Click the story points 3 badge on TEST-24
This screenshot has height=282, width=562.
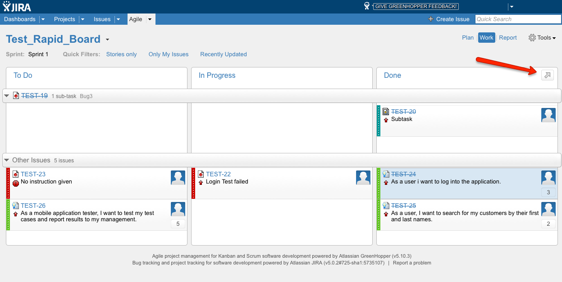(548, 192)
